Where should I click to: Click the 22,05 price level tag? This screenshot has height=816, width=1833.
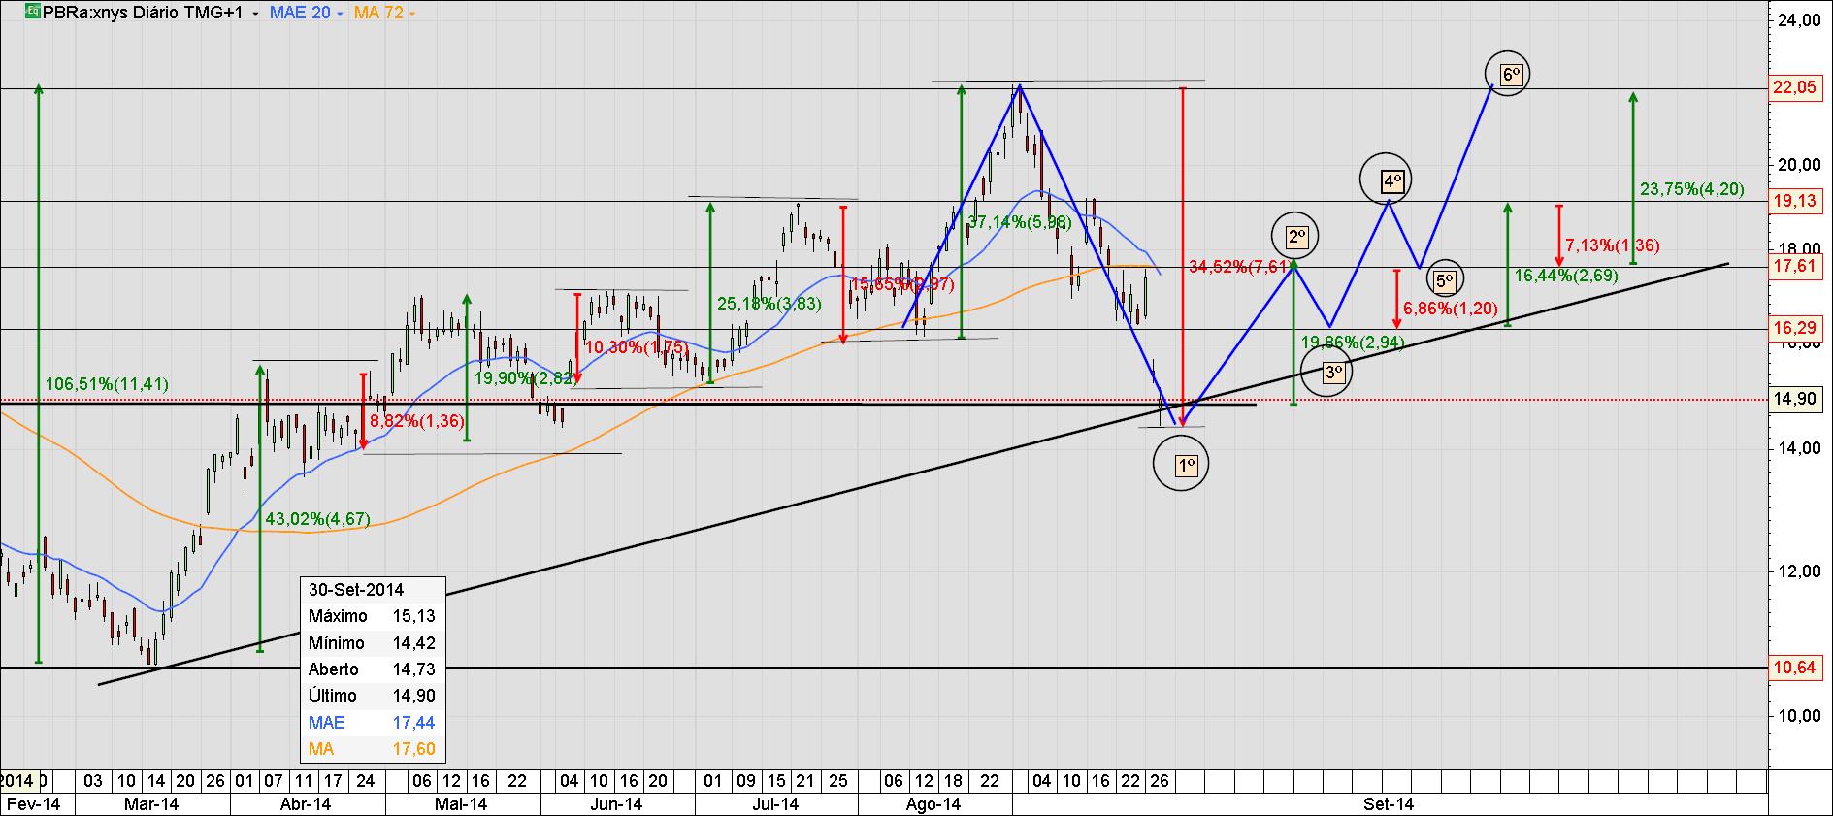tap(1794, 88)
